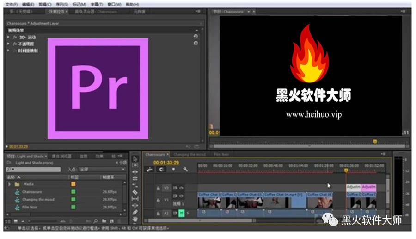416x239 pixels.
Task: Toggle mute on audio track A1
Action: [x=181, y=213]
